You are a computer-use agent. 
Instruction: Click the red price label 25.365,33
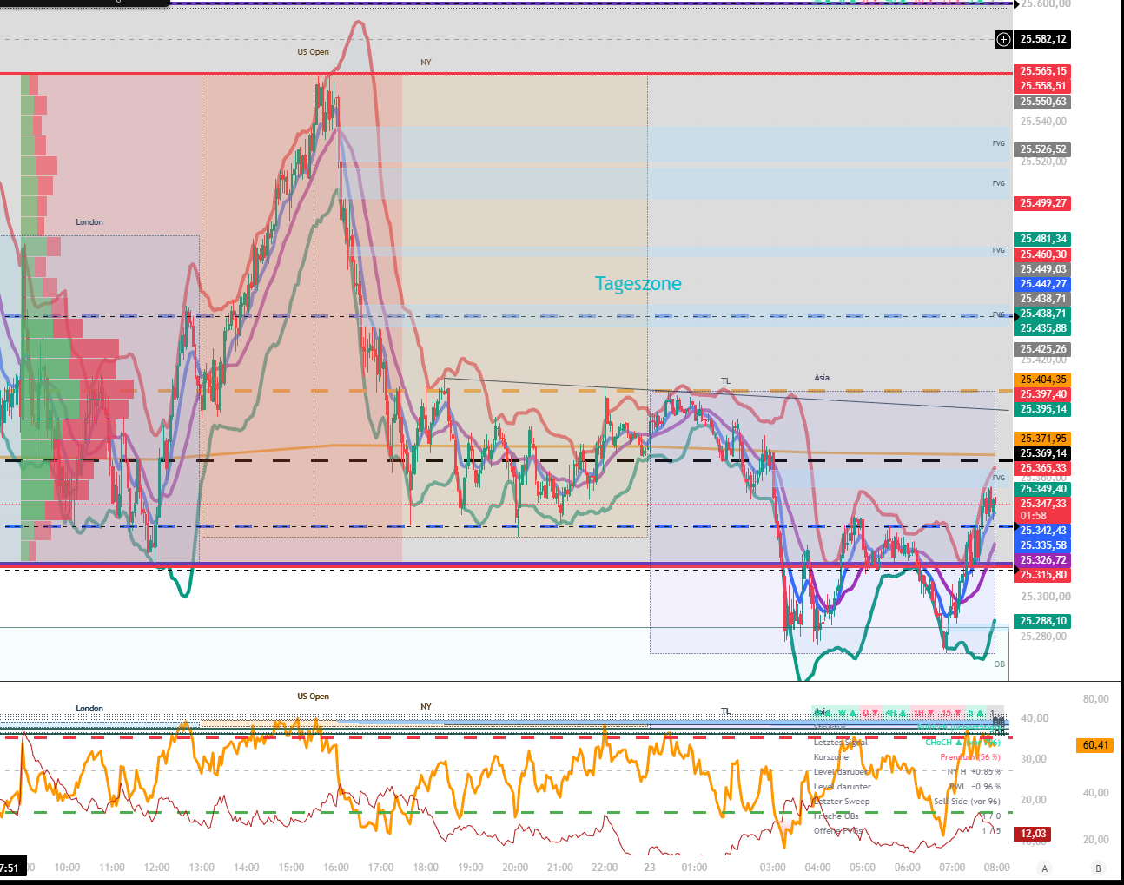click(1042, 468)
